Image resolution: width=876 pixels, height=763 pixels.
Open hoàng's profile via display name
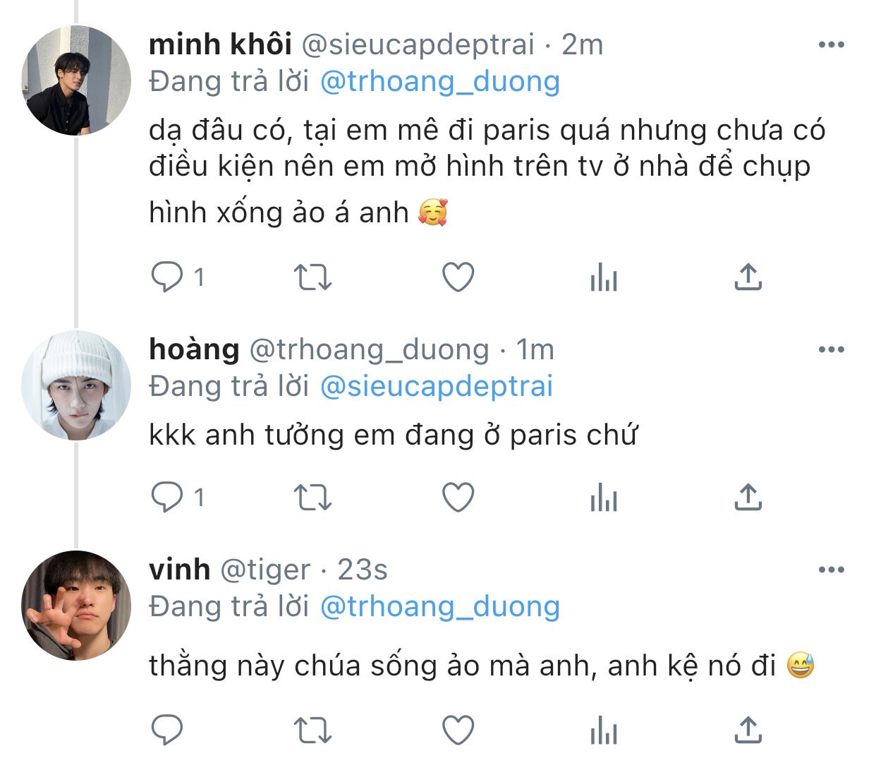click(x=194, y=349)
